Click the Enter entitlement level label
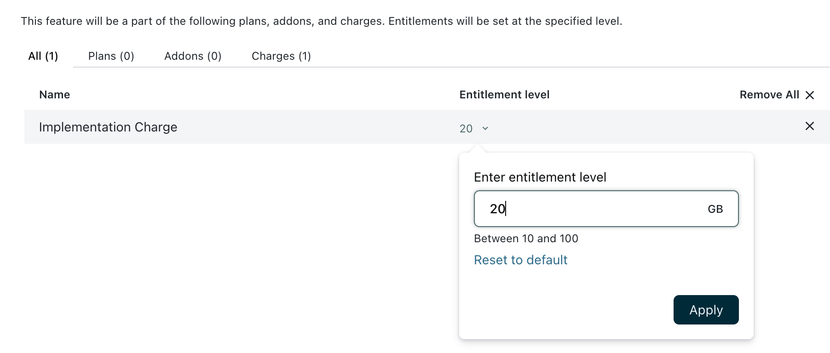 pos(540,177)
